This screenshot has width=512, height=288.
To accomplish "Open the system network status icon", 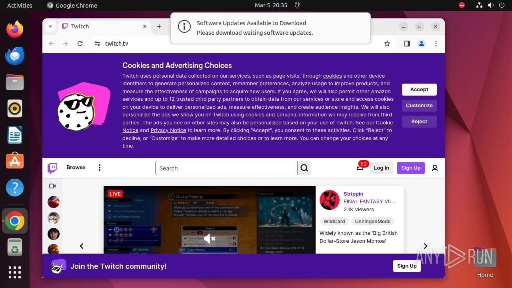I will pyautogui.click(x=479, y=5).
